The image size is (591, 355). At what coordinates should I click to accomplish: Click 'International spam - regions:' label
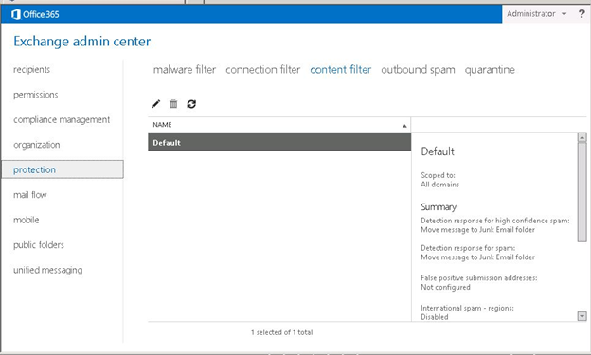pyautogui.click(x=467, y=308)
